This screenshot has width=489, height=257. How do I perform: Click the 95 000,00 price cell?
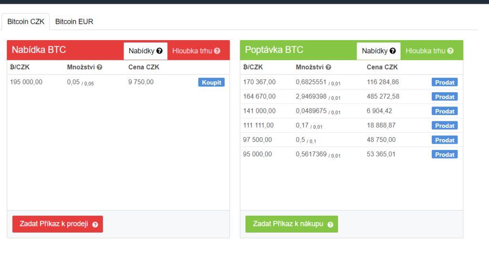coord(257,154)
